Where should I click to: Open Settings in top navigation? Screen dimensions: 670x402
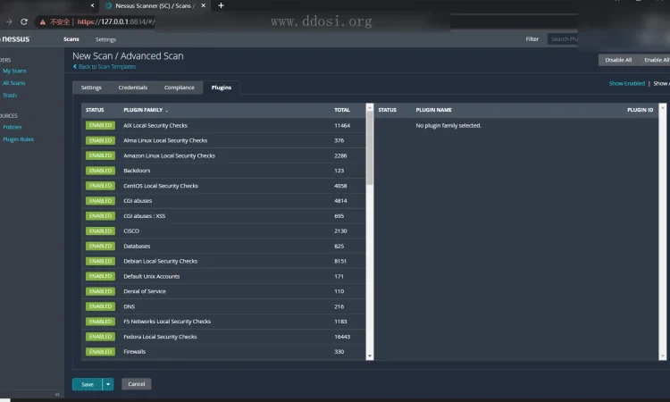(105, 39)
